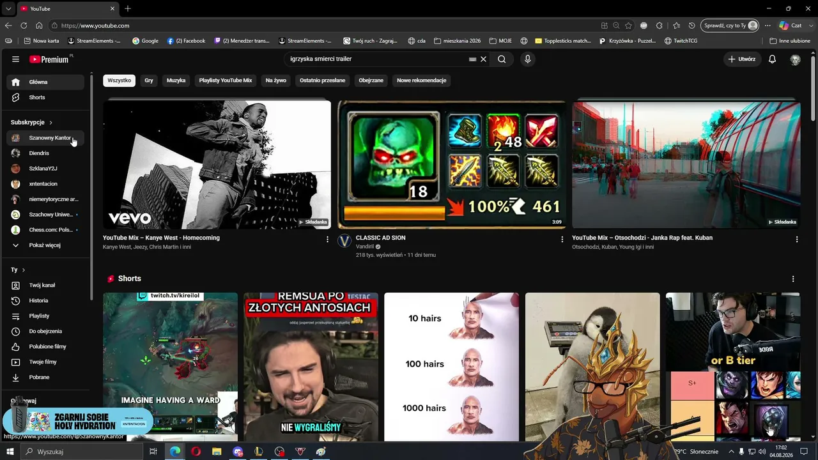The width and height of the screenshot is (818, 460).
Task: Reload the page
Action: (x=24, y=26)
